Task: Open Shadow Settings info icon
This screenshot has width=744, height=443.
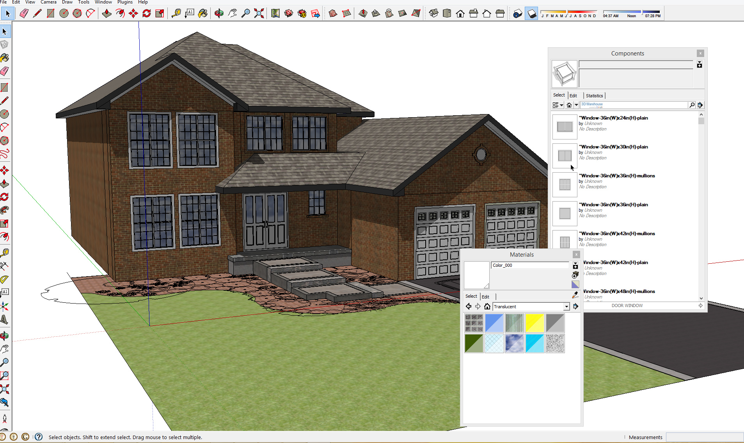Action: tap(518, 14)
